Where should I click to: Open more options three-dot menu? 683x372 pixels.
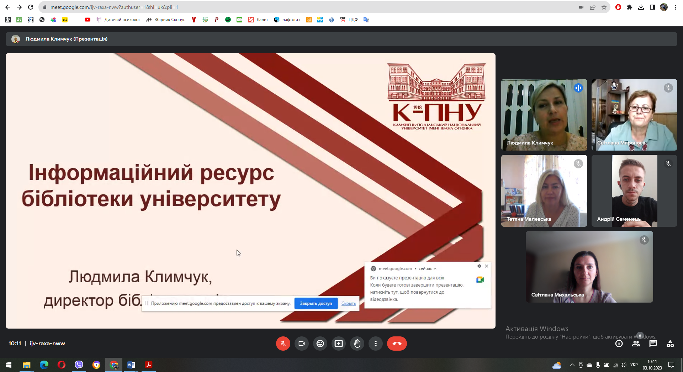(x=376, y=344)
